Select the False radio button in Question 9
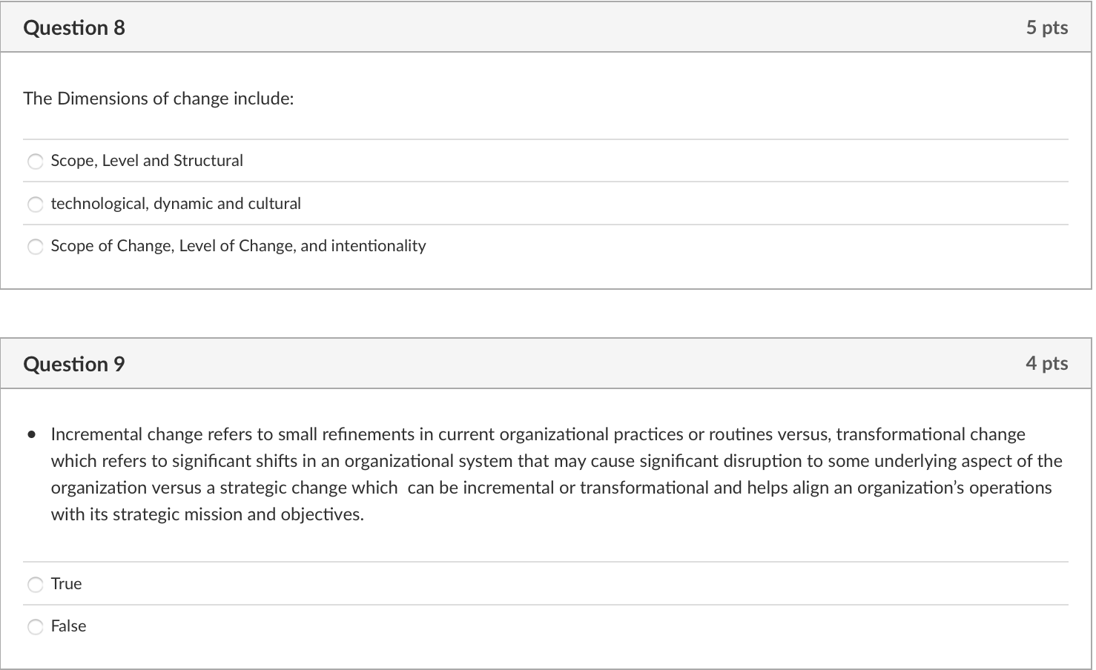The image size is (1096, 670). click(x=35, y=626)
